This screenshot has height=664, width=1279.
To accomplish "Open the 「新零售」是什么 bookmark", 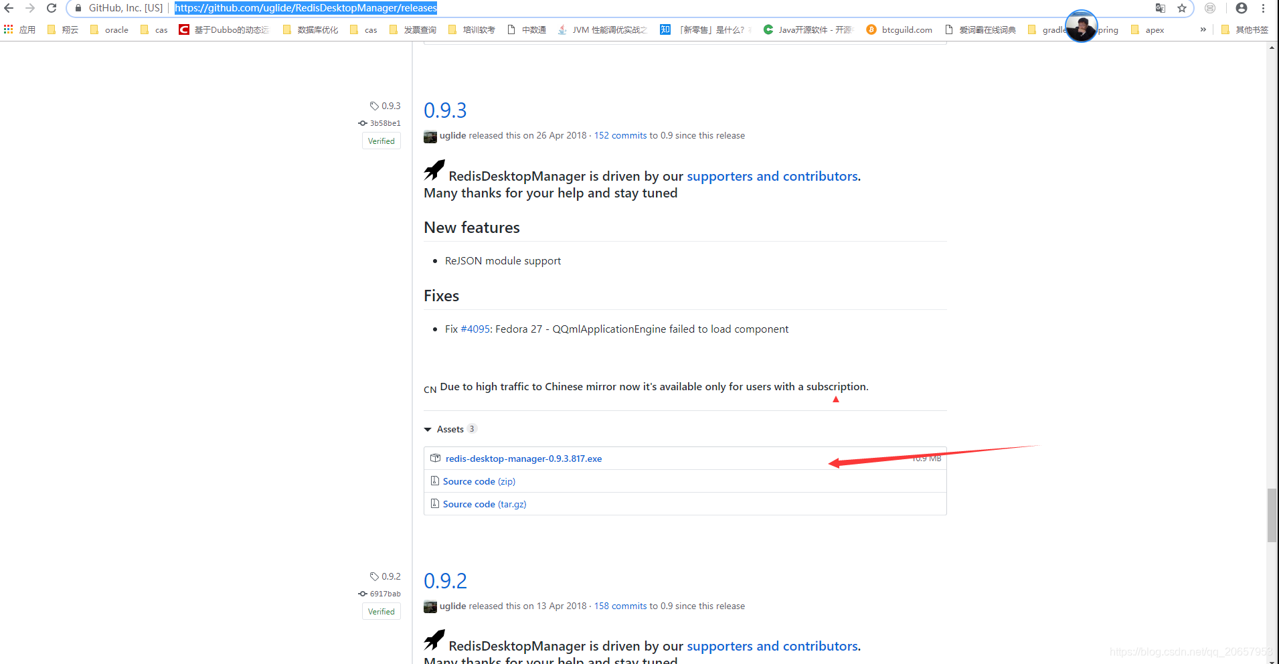I will coord(705,29).
